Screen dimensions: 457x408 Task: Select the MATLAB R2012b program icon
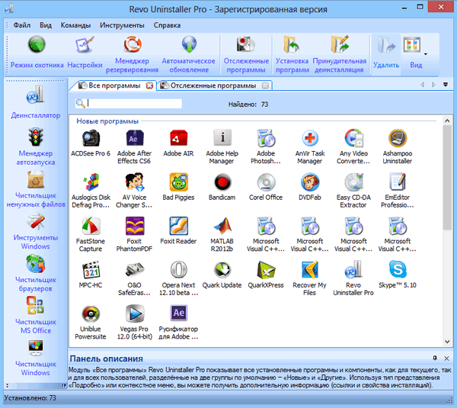pos(221,232)
